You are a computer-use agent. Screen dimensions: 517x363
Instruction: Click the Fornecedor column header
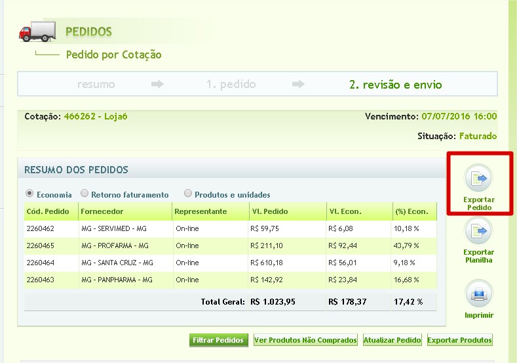tap(102, 211)
